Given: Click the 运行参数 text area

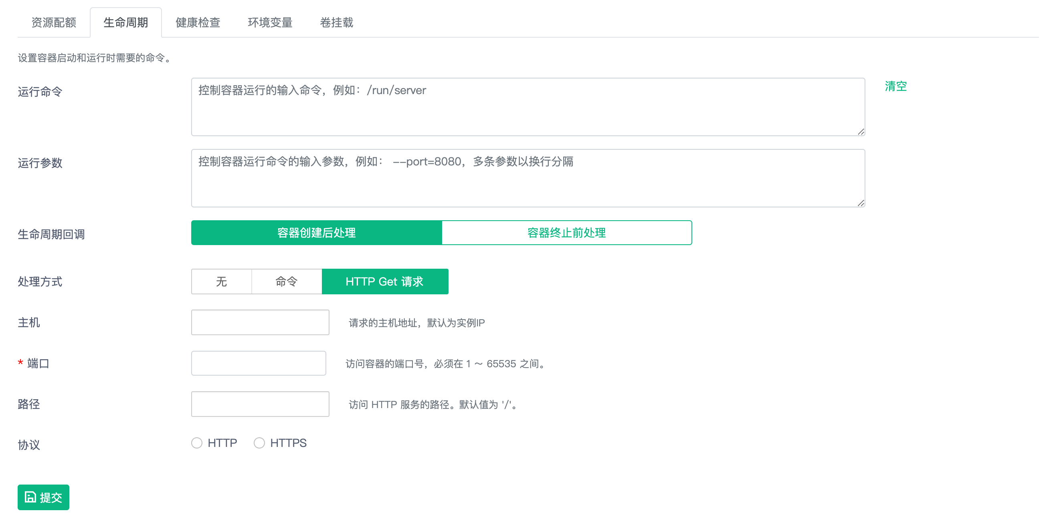Looking at the screenshot, I should 528,178.
